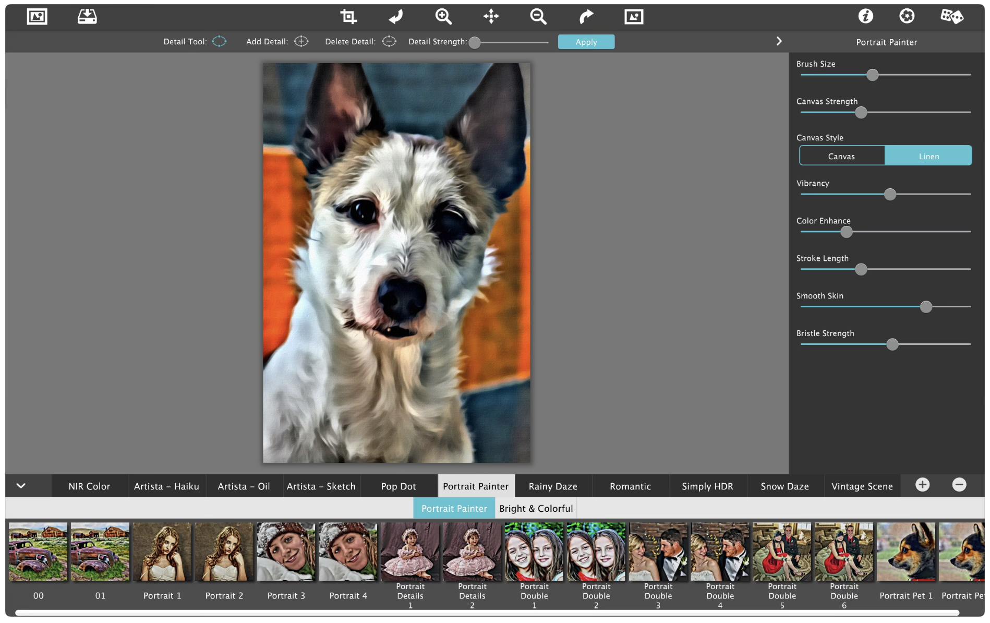This screenshot has width=990, height=623.
Task: Collapse the Portrait Painter side panel
Action: pyautogui.click(x=779, y=41)
